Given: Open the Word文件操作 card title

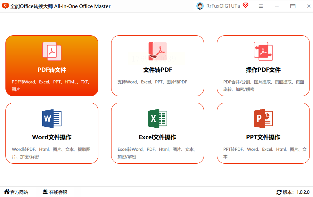Looking at the screenshot, I should pos(52,137).
